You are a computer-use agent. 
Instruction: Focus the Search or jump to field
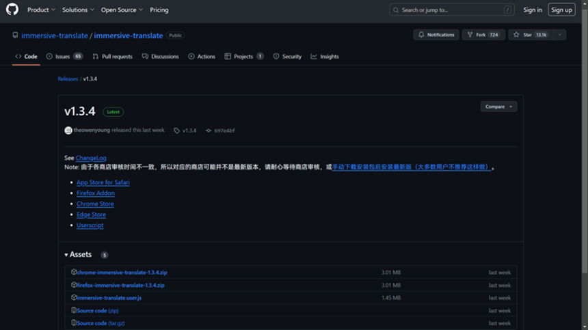pos(451,10)
